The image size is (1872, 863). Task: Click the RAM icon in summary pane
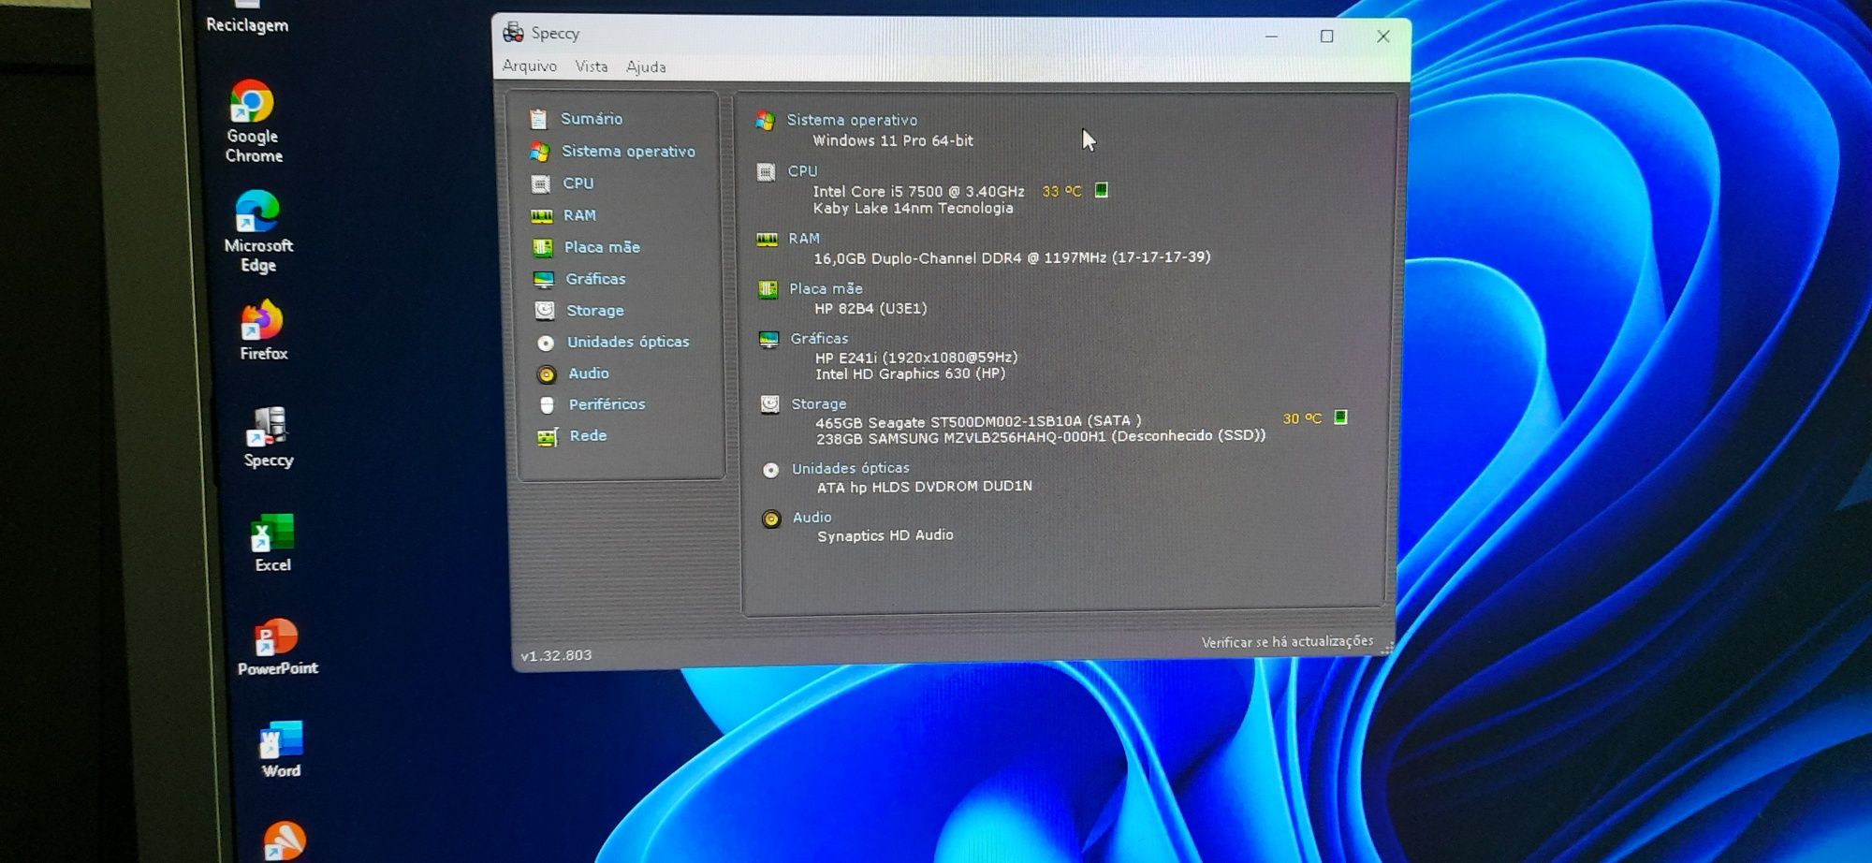click(x=768, y=240)
